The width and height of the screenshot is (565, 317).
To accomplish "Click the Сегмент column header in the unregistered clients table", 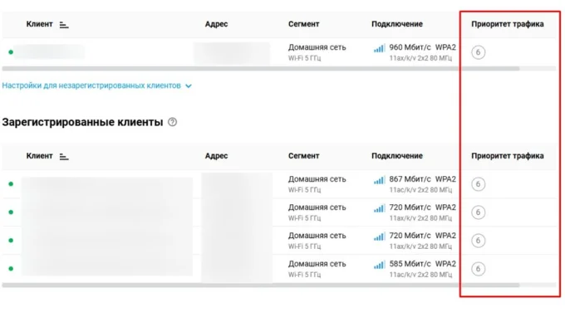I will (x=303, y=24).
